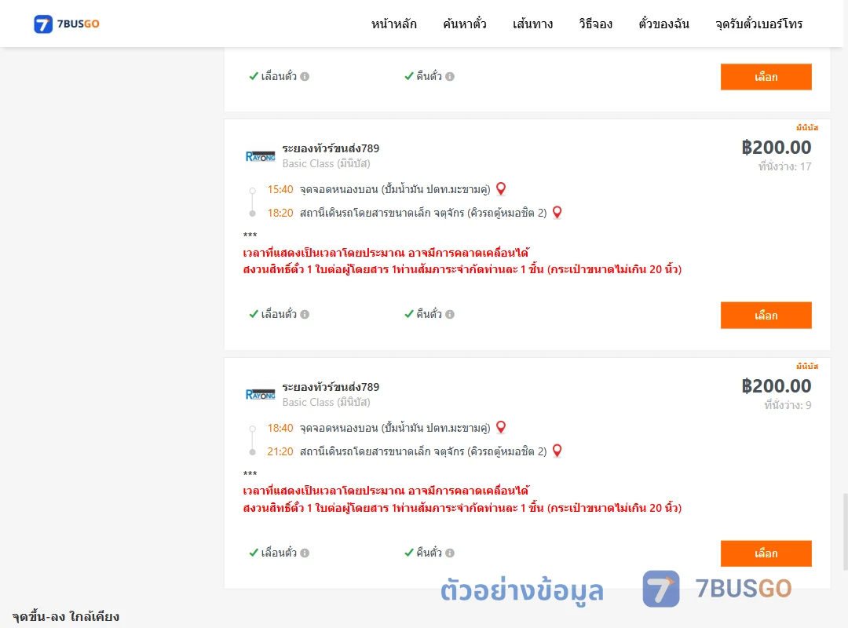Click เลื่อนตั๋ว info icon on 18:40 trip
The width and height of the screenshot is (848, 628).
pyautogui.click(x=305, y=553)
